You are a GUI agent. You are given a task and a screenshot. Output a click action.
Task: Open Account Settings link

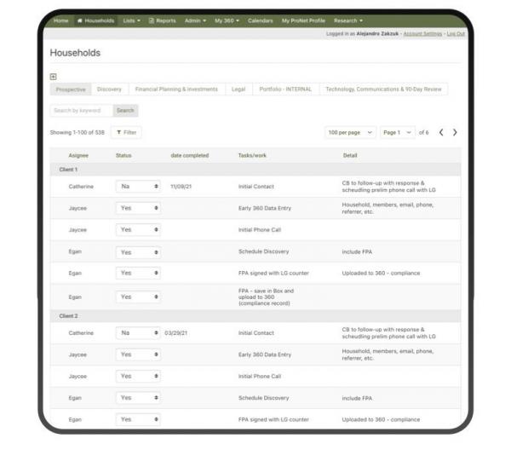point(422,33)
